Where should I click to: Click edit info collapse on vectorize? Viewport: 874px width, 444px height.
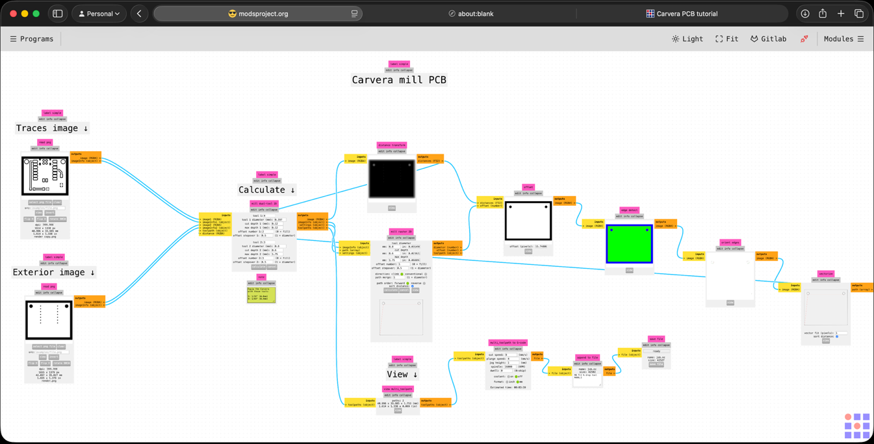pos(826,280)
